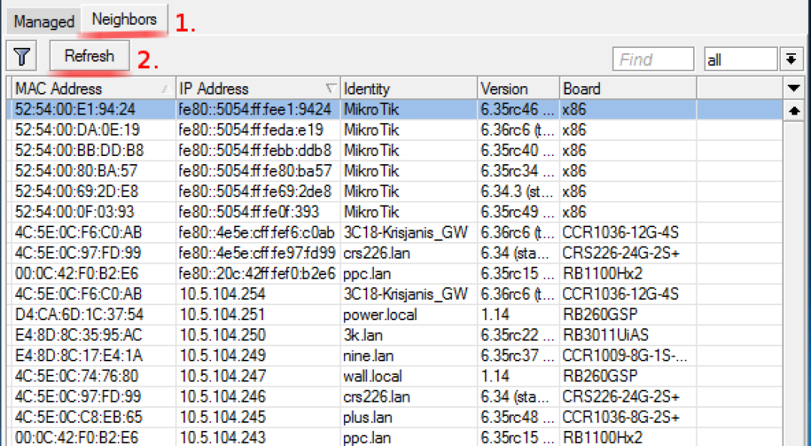This screenshot has width=811, height=446.
Task: Select IP address 10.5.104.243
Action: [222, 437]
